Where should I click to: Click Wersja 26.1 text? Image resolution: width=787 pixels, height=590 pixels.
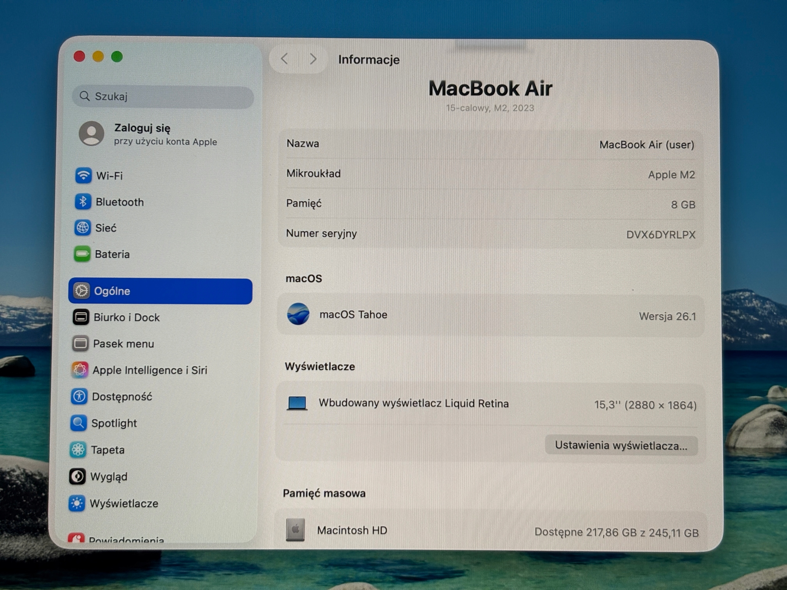(x=667, y=316)
